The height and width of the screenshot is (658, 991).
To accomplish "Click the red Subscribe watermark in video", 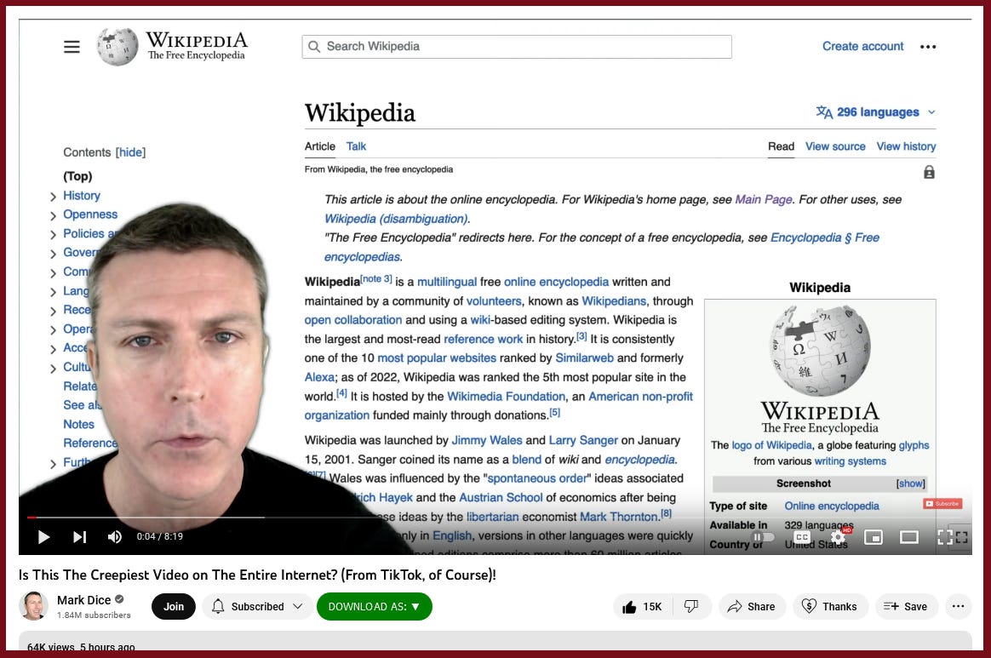I will [942, 504].
